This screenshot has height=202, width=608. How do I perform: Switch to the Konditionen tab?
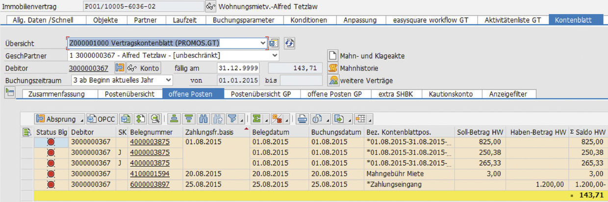coord(308,20)
